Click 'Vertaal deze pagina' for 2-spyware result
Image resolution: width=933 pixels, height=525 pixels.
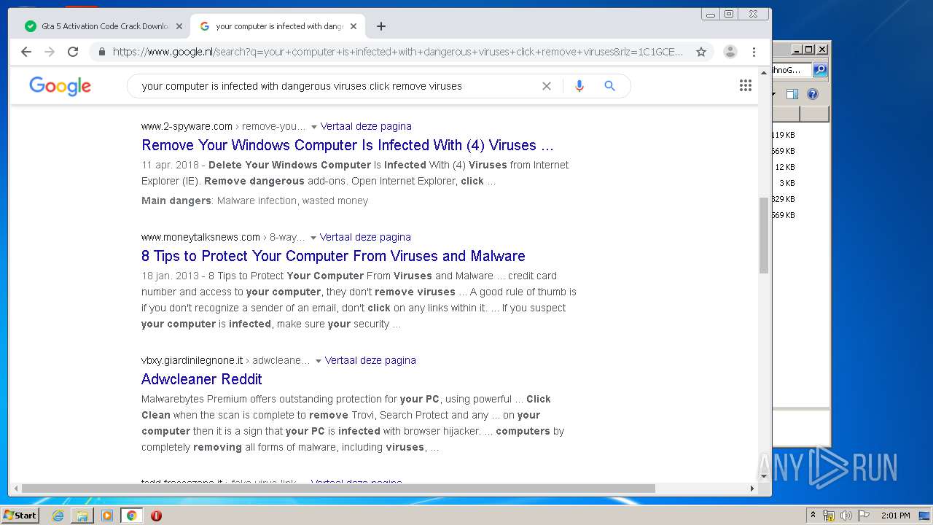[x=366, y=126]
